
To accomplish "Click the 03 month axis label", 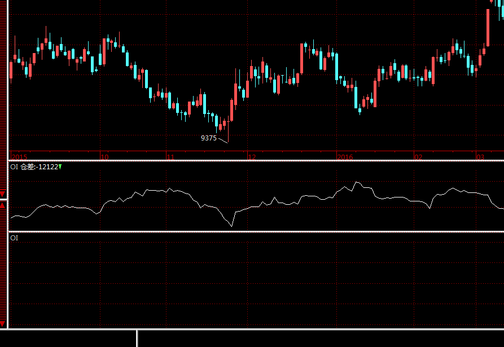I will pos(480,157).
